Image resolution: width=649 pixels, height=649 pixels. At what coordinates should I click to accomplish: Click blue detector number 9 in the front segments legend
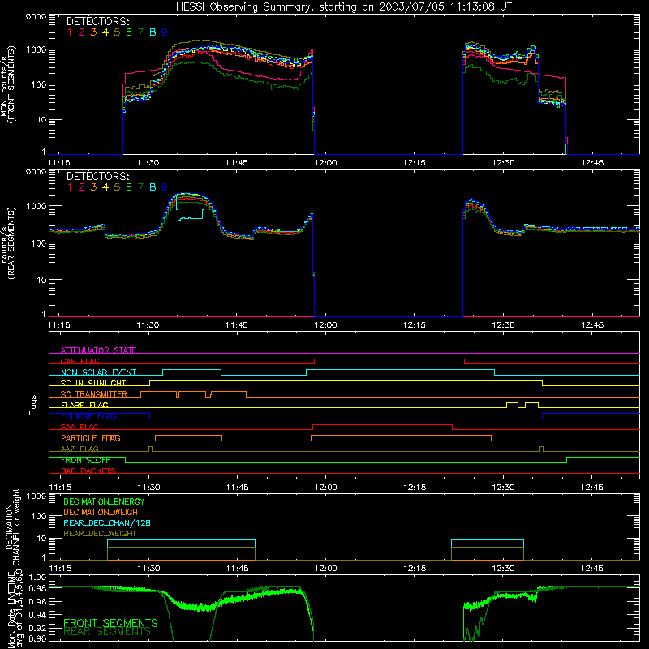click(x=165, y=32)
